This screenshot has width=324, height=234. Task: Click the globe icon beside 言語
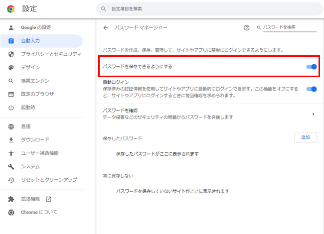11,126
